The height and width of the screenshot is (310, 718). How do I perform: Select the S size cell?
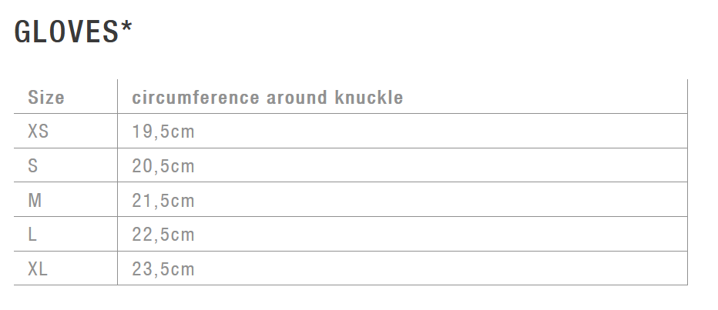(33, 166)
